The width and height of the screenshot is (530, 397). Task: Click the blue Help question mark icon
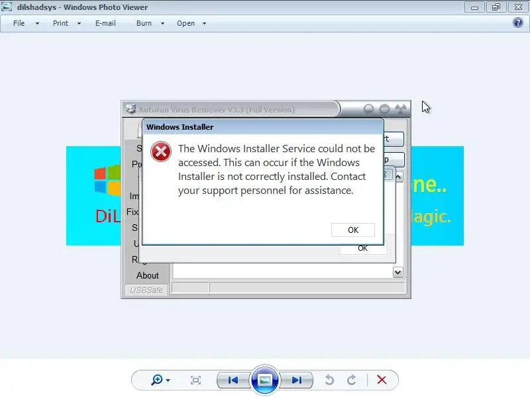(x=518, y=22)
